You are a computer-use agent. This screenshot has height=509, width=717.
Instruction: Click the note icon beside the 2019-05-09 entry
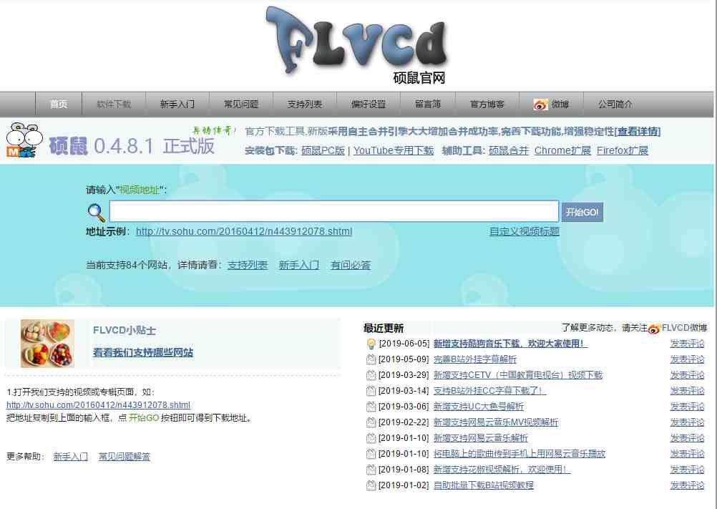tap(371, 359)
